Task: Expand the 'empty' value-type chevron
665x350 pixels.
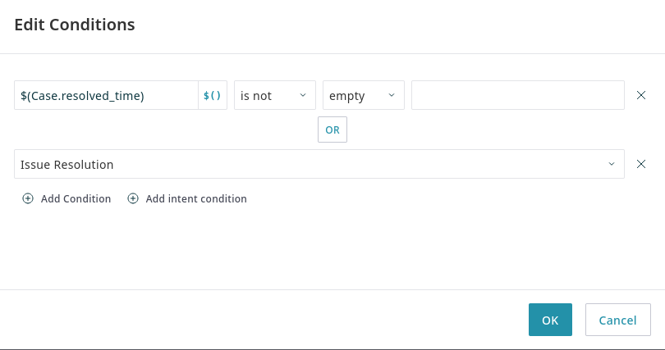Action: [x=391, y=95]
